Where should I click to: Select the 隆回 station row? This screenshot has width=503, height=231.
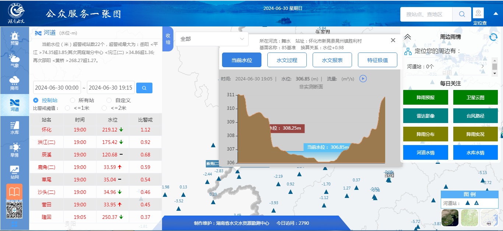[96, 217]
